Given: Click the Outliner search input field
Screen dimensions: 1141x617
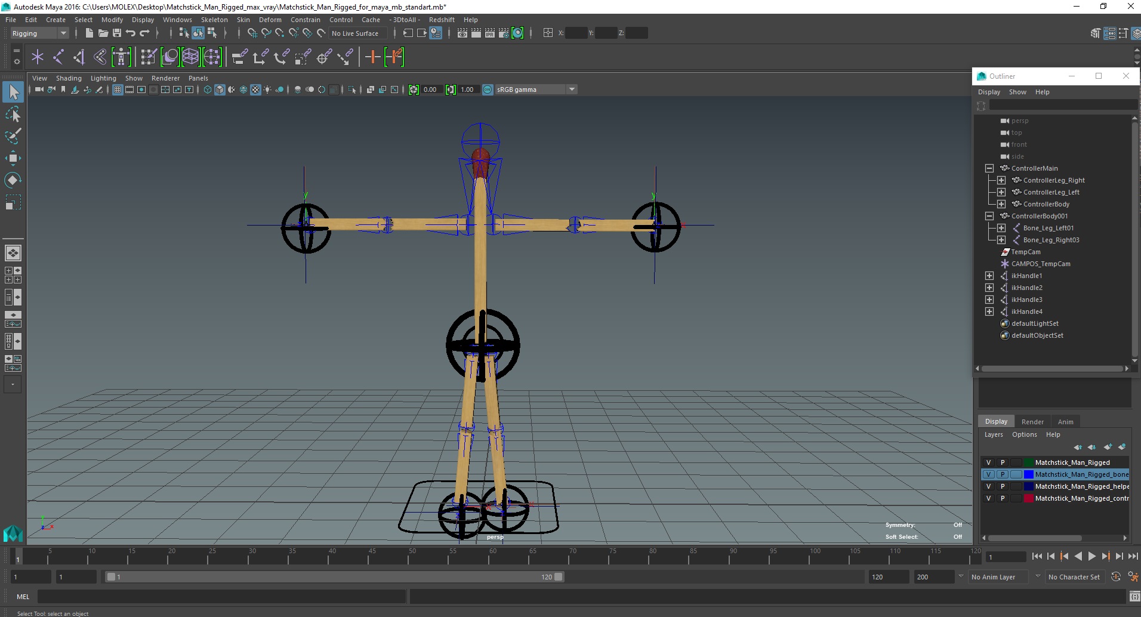Looking at the screenshot, I should pyautogui.click(x=1062, y=105).
